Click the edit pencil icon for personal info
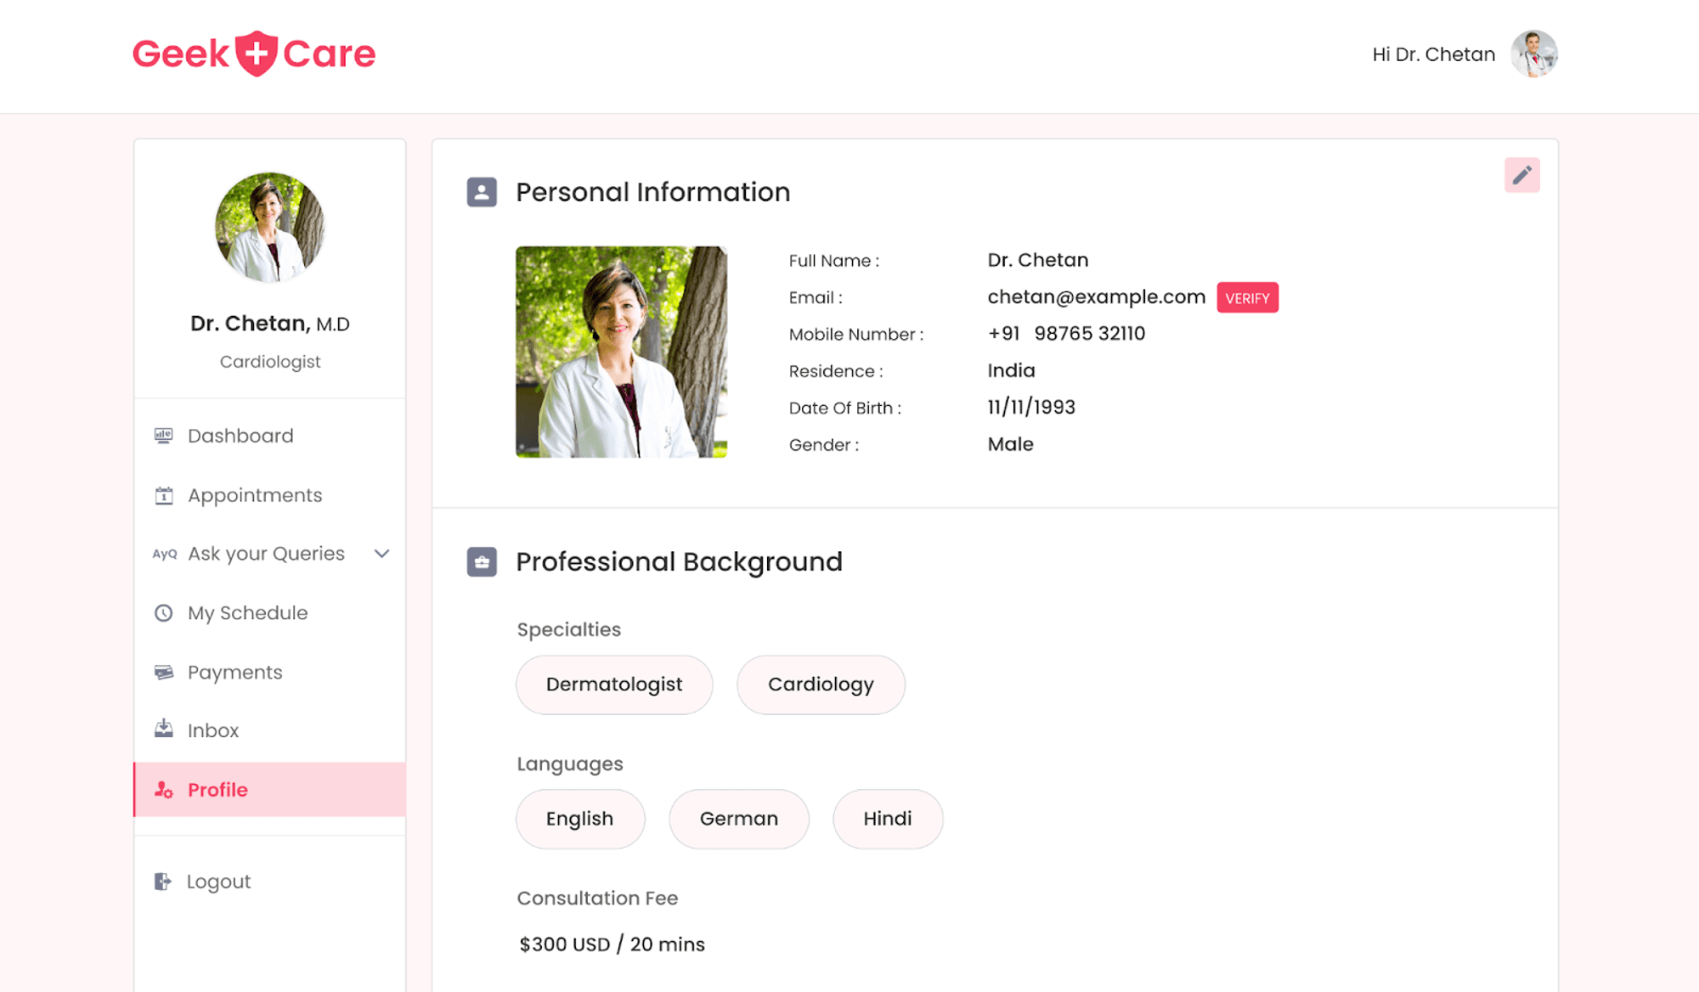The image size is (1699, 992). click(x=1522, y=175)
